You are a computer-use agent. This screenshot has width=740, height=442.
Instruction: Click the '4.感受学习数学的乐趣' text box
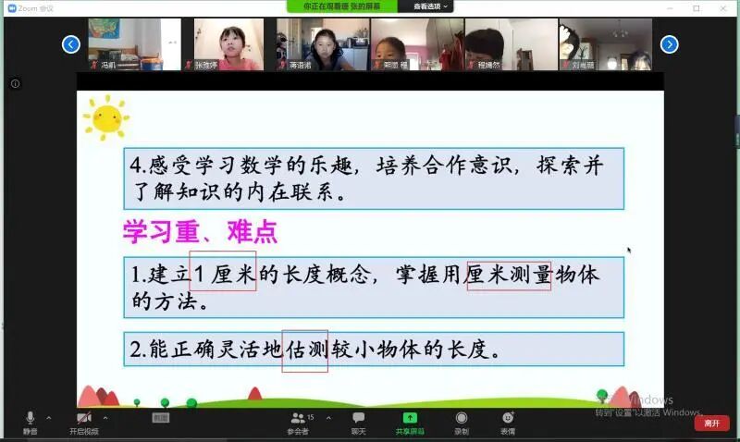click(x=374, y=178)
